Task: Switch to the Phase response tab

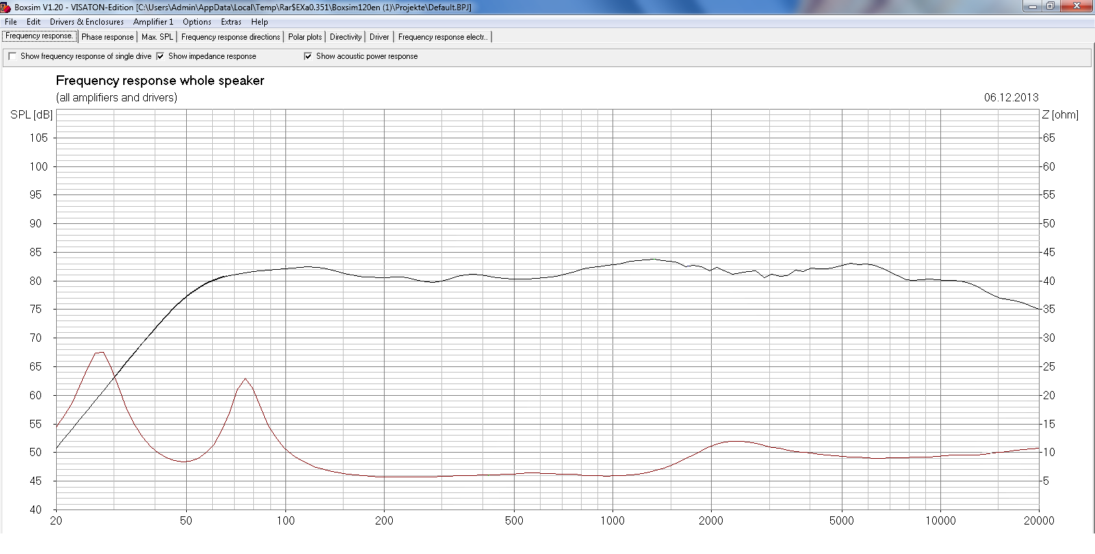Action: click(107, 37)
